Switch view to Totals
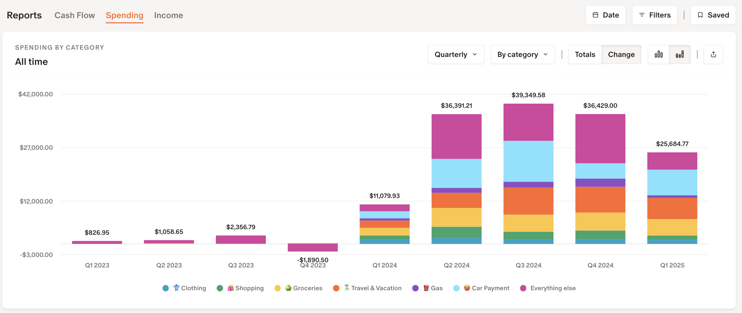742x313 pixels. [x=585, y=55]
